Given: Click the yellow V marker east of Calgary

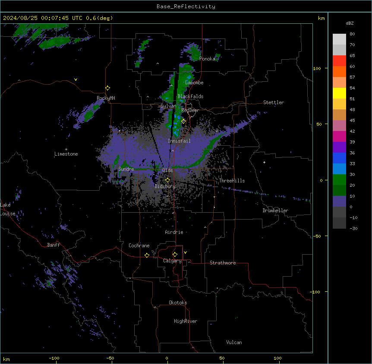Looking at the screenshot, I should pos(185,252).
